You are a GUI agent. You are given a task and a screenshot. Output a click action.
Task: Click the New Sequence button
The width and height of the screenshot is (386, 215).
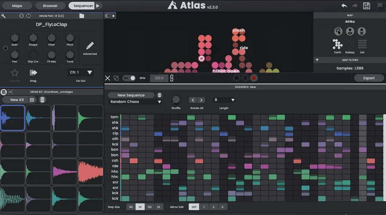[x=131, y=95]
